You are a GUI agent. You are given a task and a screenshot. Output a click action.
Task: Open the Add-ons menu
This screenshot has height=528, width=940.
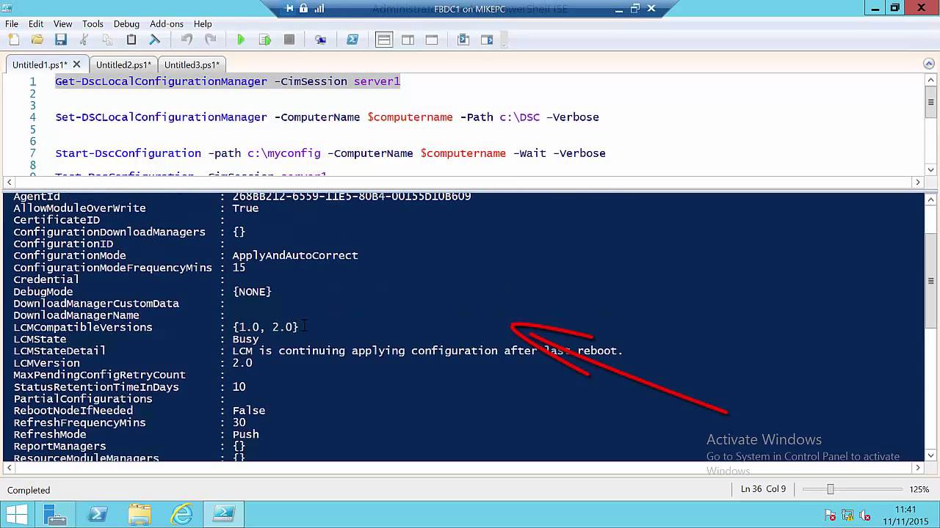(x=167, y=24)
